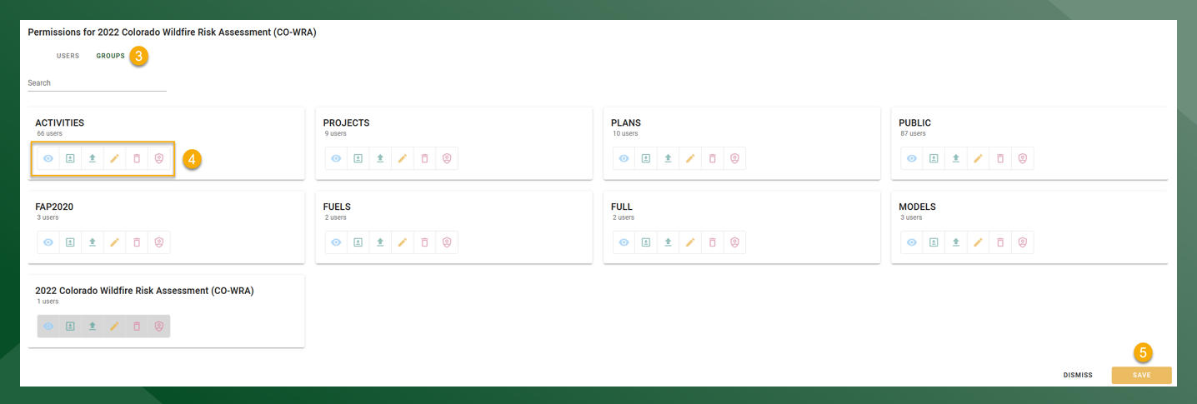Screen dimensions: 1197x404
Task: Toggle view eye icon for PUBLIC group
Action: tap(912, 158)
